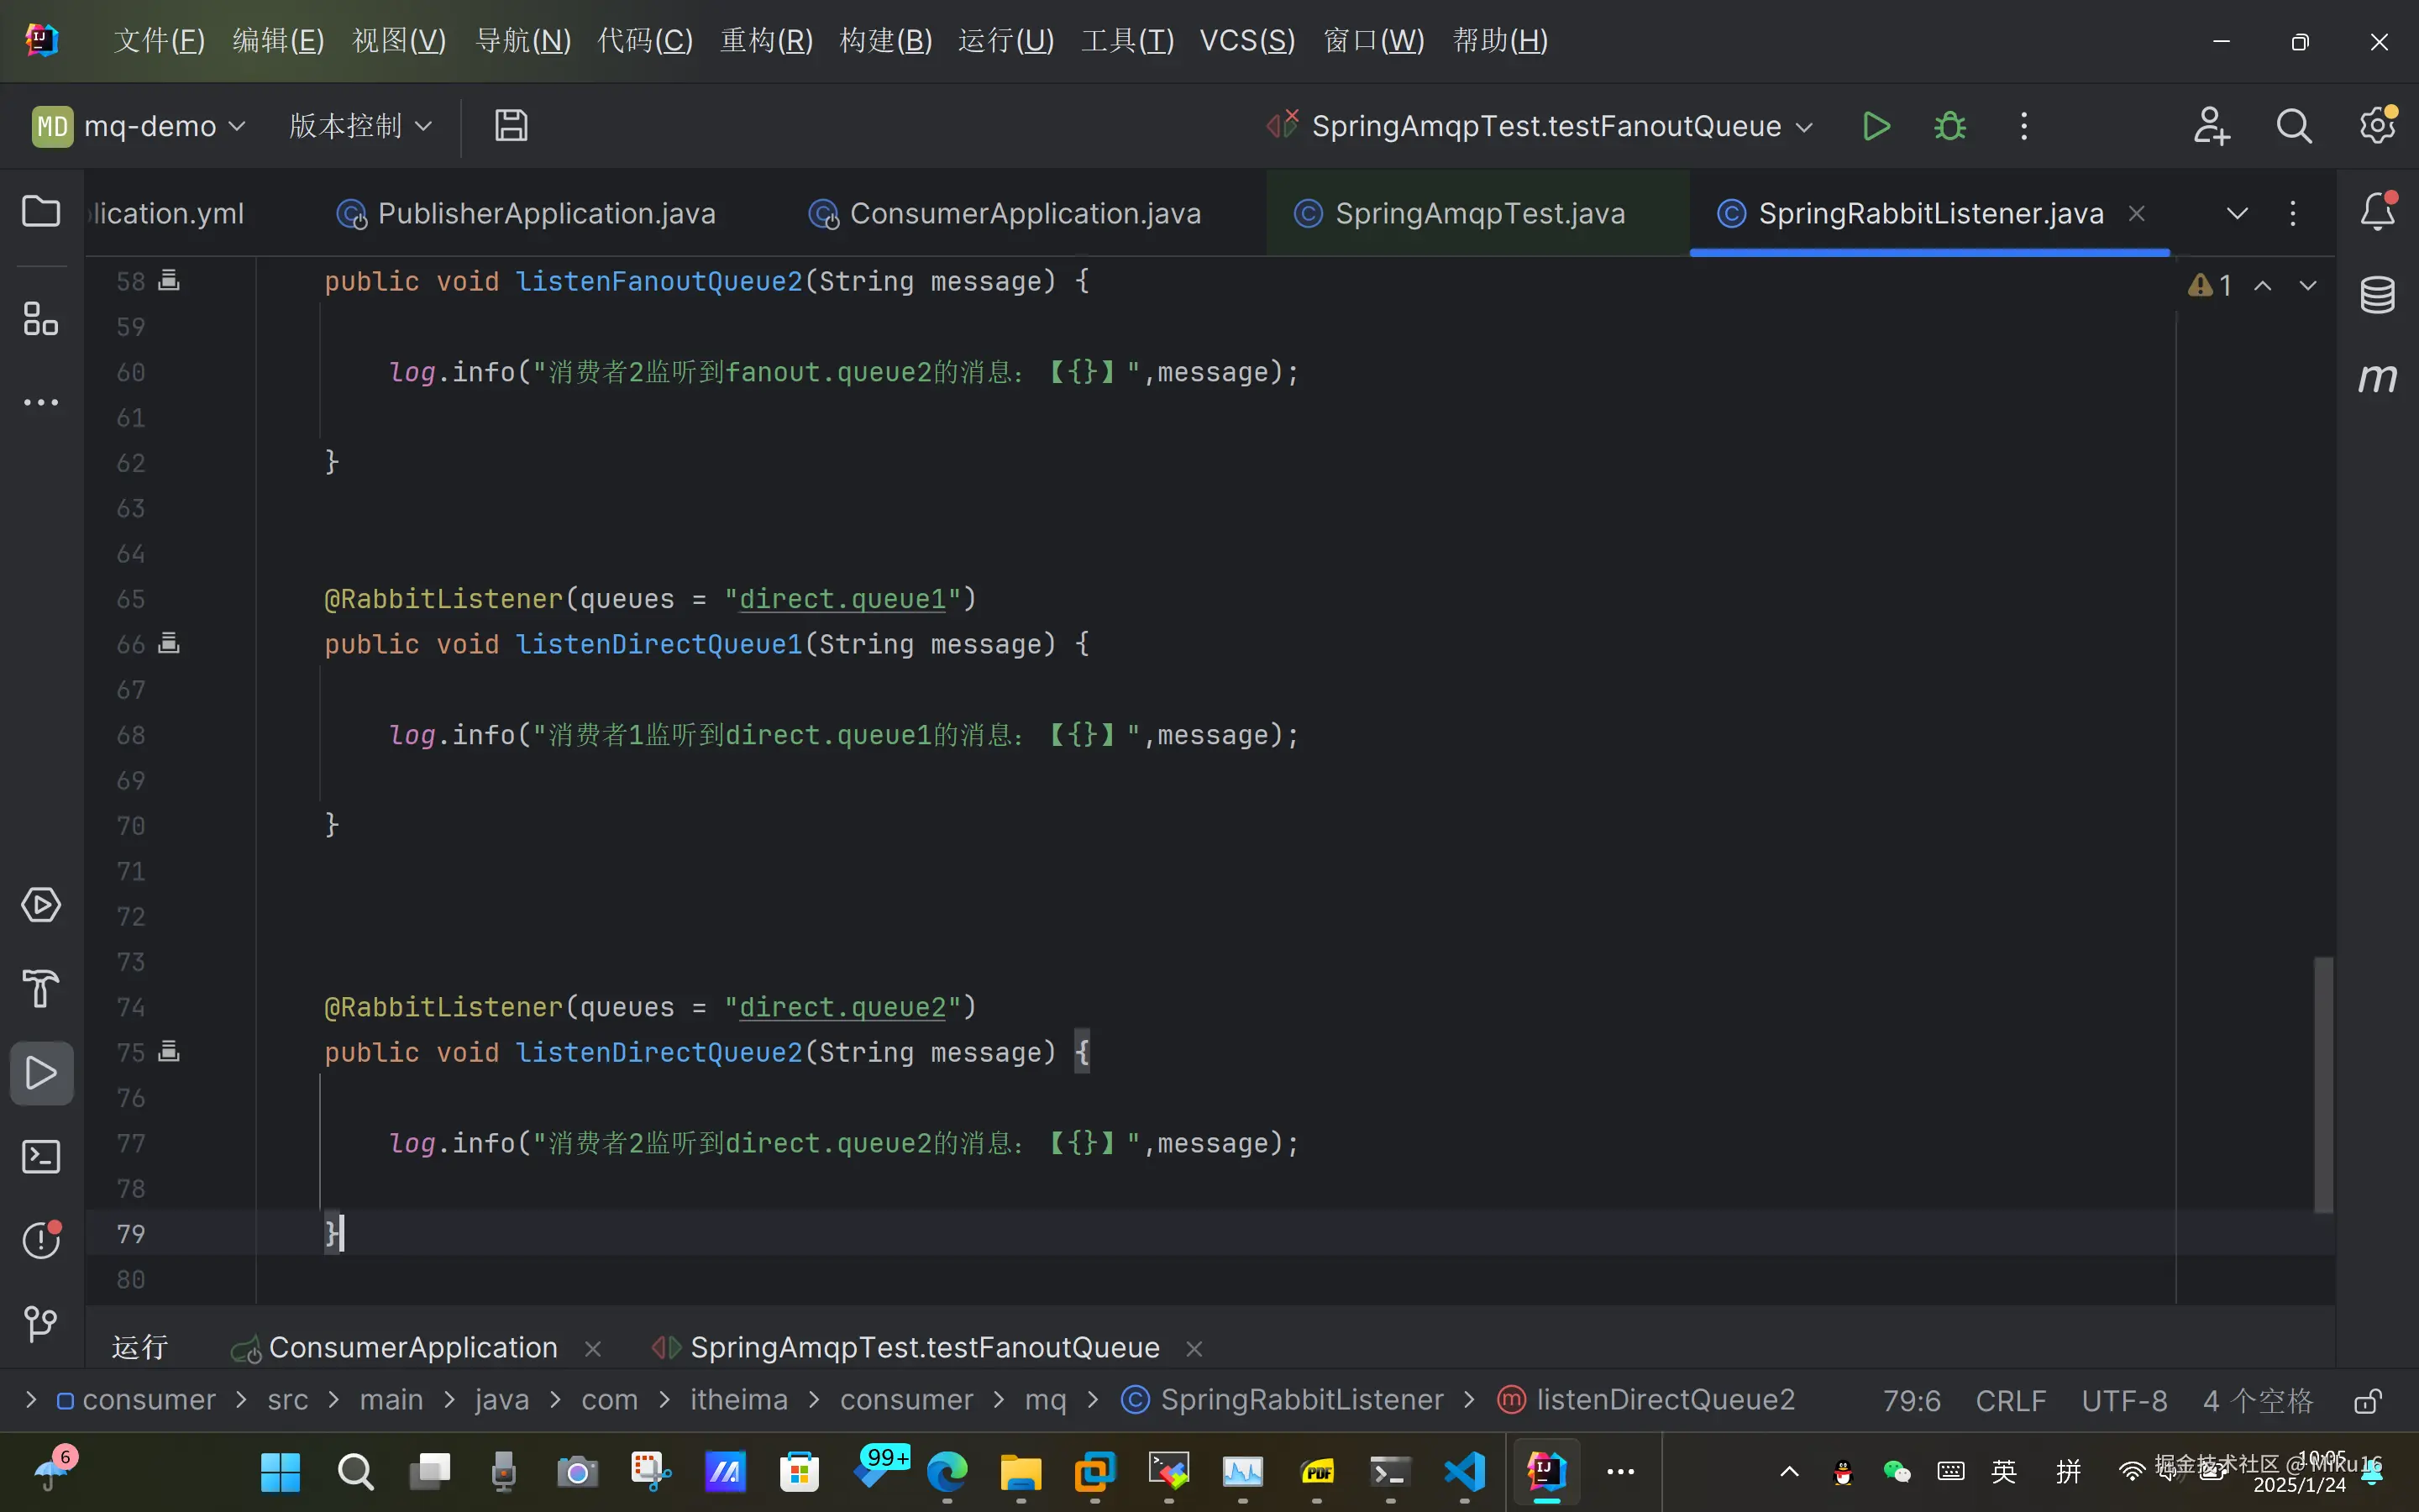Toggle the Run tool window
Screen dimensions: 2419x1512
pos(41,1073)
